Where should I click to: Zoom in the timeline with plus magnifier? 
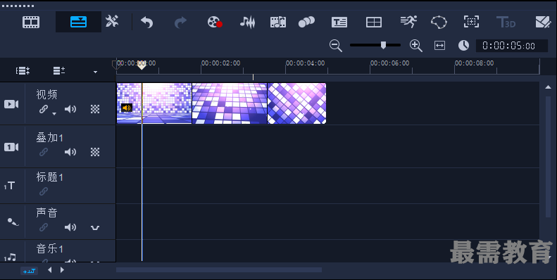pyautogui.click(x=415, y=46)
